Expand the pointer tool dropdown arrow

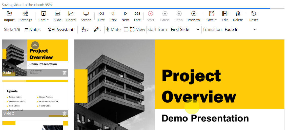pos(88,30)
